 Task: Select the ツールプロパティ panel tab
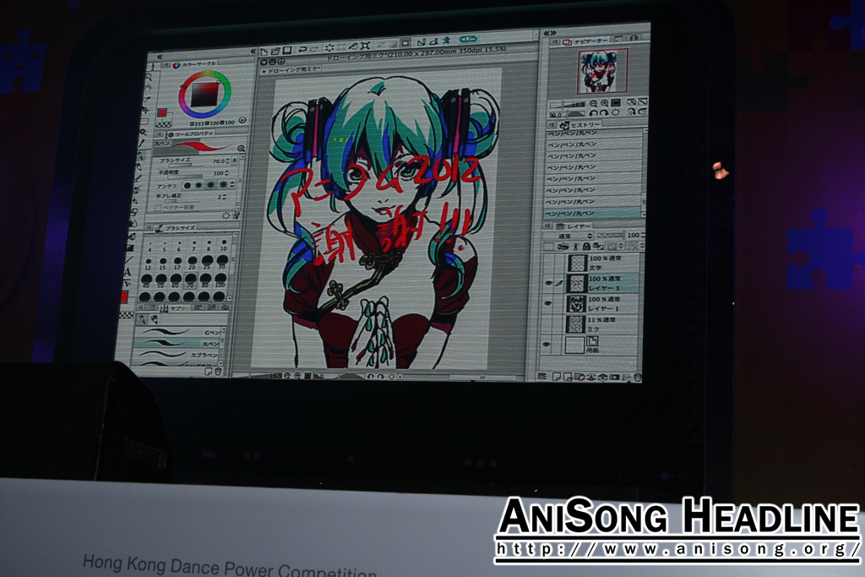190,133
